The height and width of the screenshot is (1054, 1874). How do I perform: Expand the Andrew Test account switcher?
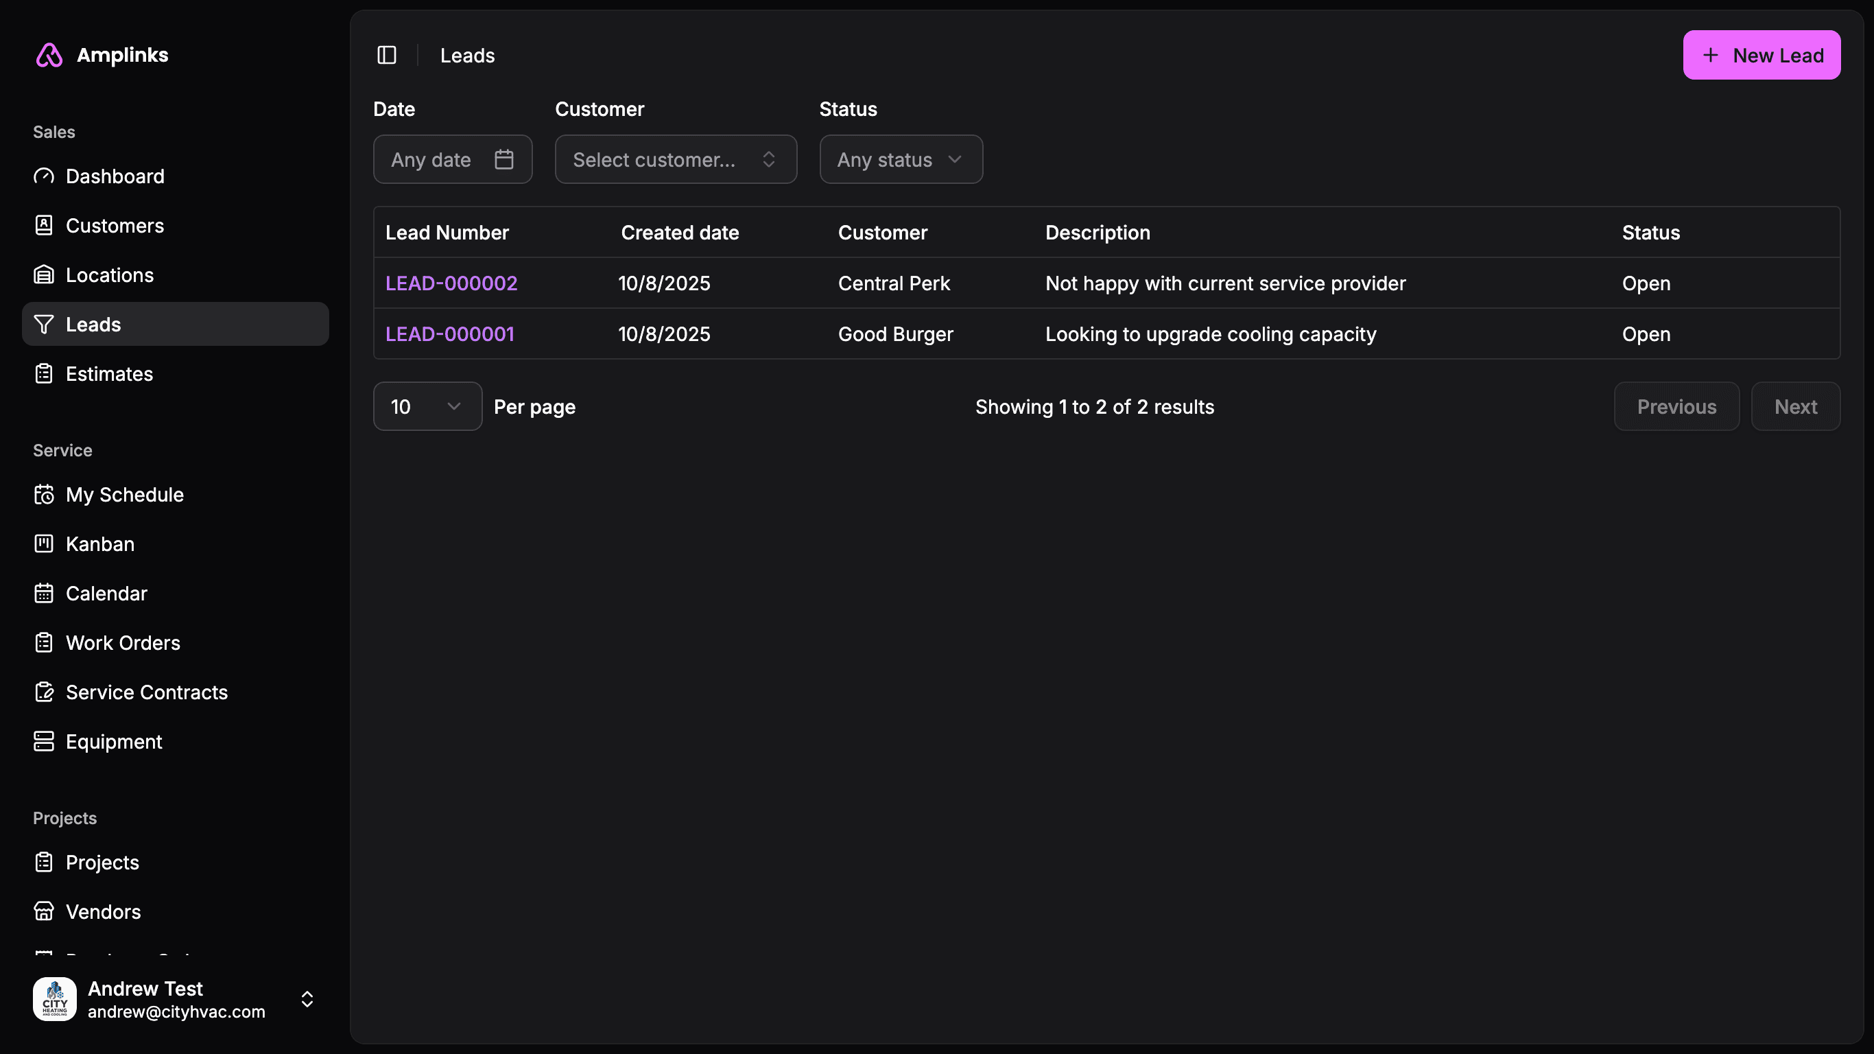307,998
